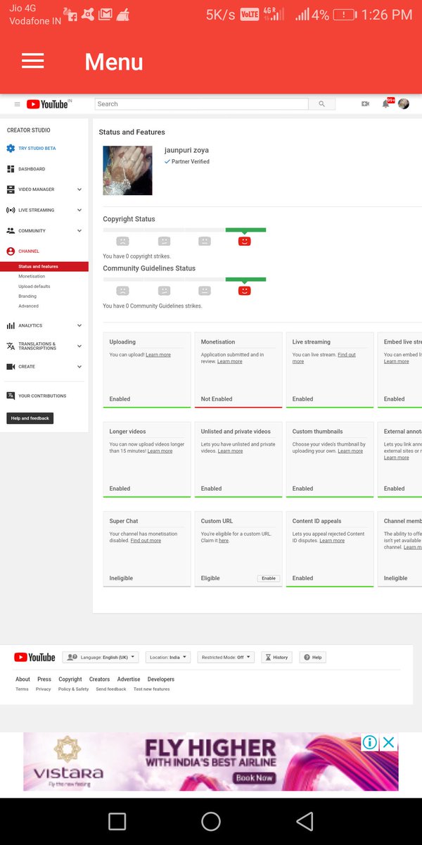Open the Location India dropdown

(x=168, y=657)
